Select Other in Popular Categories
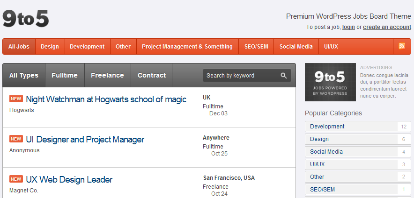The image size is (414, 198). [x=358, y=177]
